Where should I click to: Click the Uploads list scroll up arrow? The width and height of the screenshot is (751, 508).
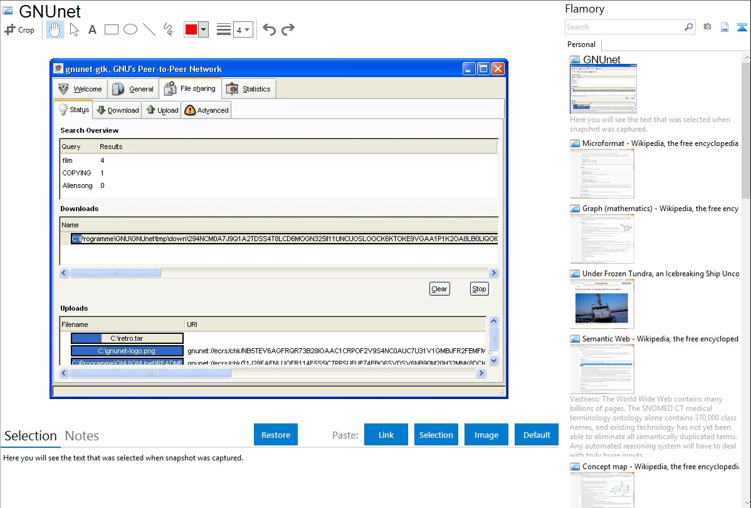coord(493,321)
